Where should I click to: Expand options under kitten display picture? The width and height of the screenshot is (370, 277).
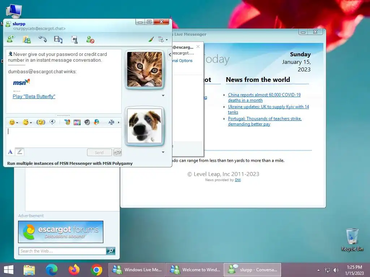(163, 95)
